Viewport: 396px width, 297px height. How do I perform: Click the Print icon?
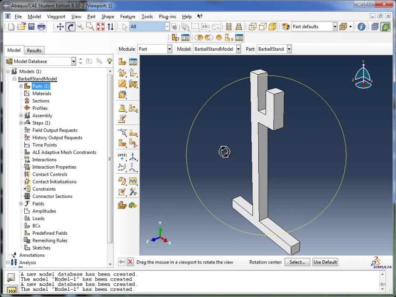(41, 26)
